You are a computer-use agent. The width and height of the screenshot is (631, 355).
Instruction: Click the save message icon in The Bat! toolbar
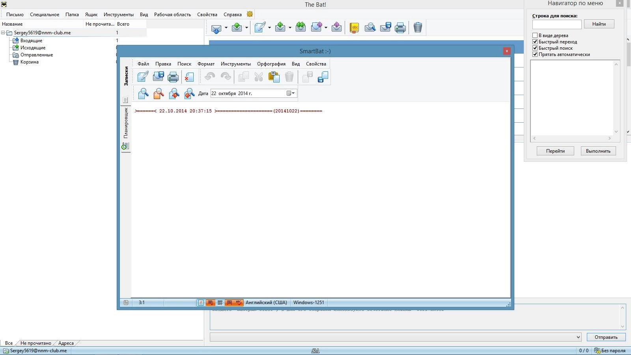pos(385,28)
